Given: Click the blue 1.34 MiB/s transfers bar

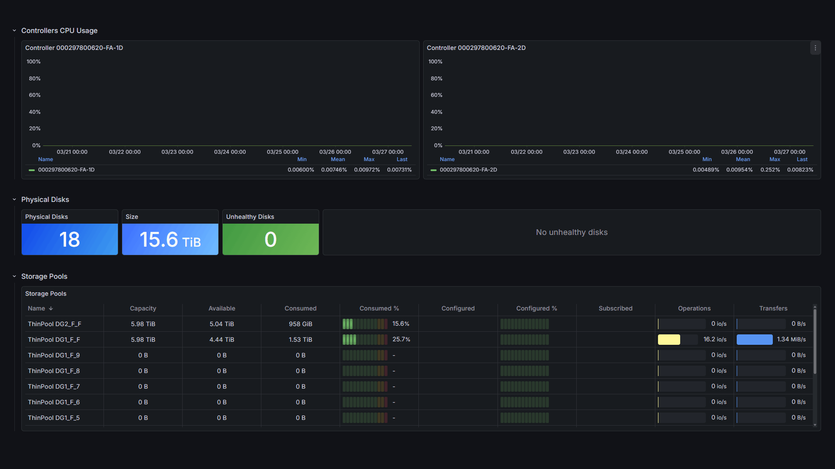Looking at the screenshot, I should 755,340.
